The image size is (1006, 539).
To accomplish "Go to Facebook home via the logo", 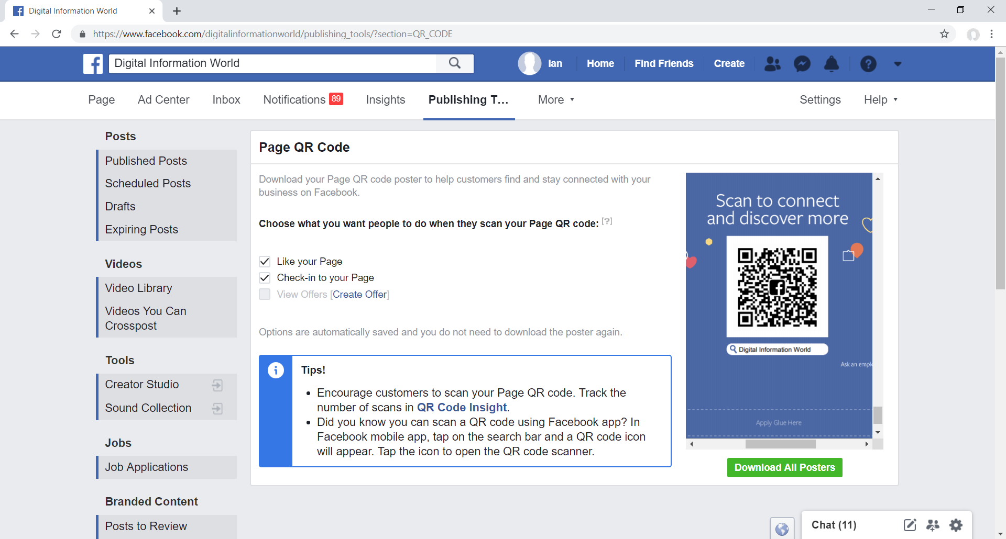I will click(x=93, y=63).
